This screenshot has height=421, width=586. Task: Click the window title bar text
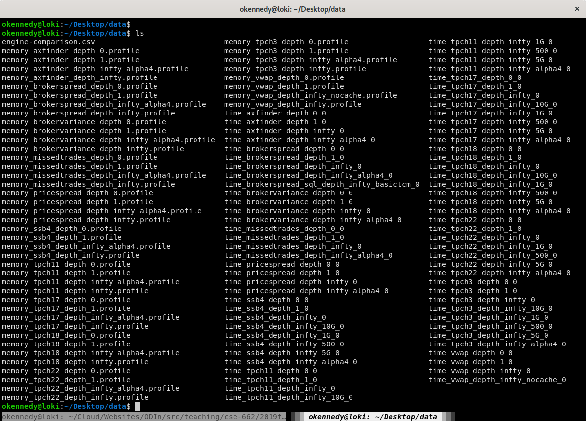[293, 9]
